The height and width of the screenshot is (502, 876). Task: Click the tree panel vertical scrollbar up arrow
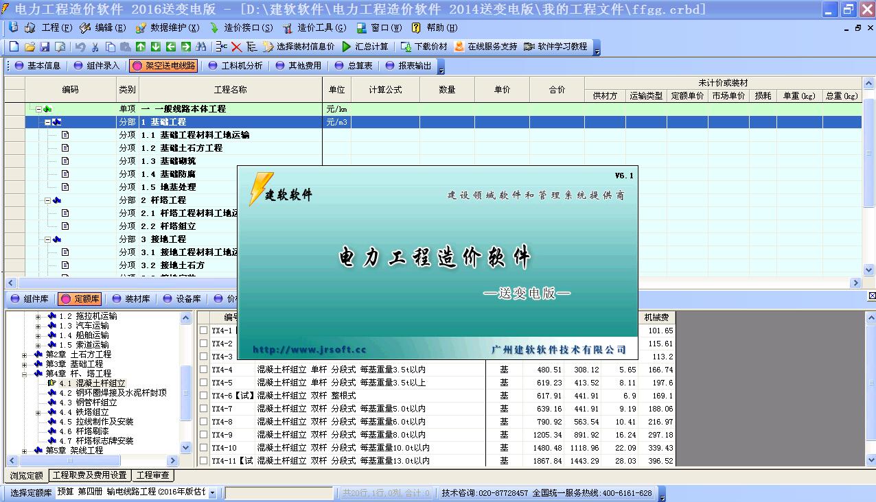pos(185,317)
